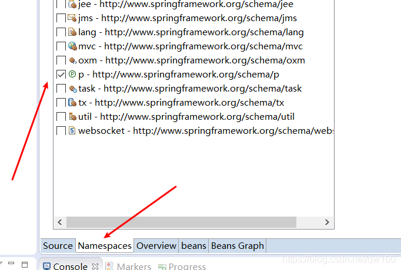Switch to the Source editor tab

pos(58,246)
